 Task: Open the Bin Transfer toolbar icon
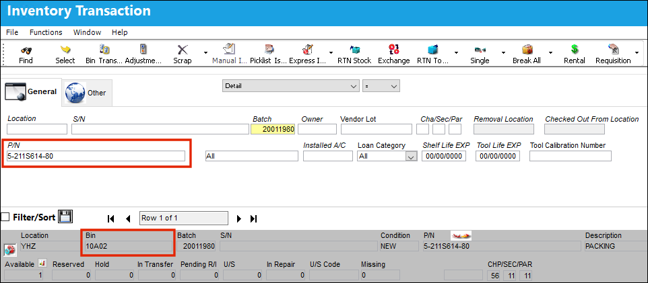click(x=104, y=50)
